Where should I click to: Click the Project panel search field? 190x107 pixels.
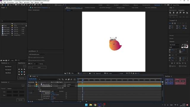coord(14,21)
